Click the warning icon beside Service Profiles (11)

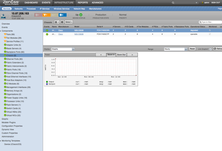point(5,41)
